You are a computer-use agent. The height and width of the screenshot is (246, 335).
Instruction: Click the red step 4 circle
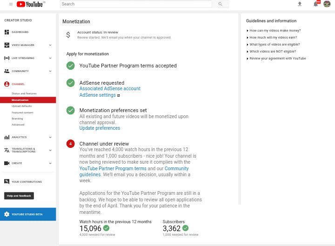point(71,144)
